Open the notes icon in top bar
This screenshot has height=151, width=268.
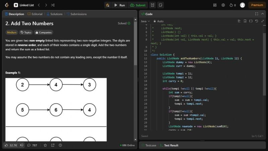click(160, 5)
